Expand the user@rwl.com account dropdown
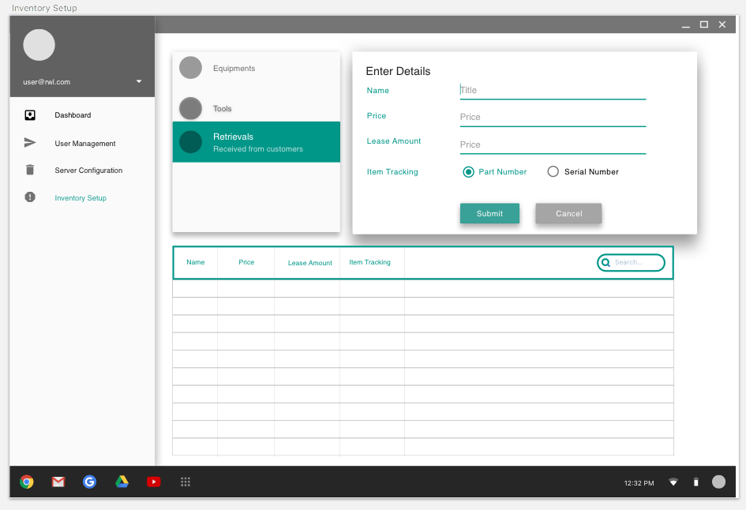 tap(139, 81)
